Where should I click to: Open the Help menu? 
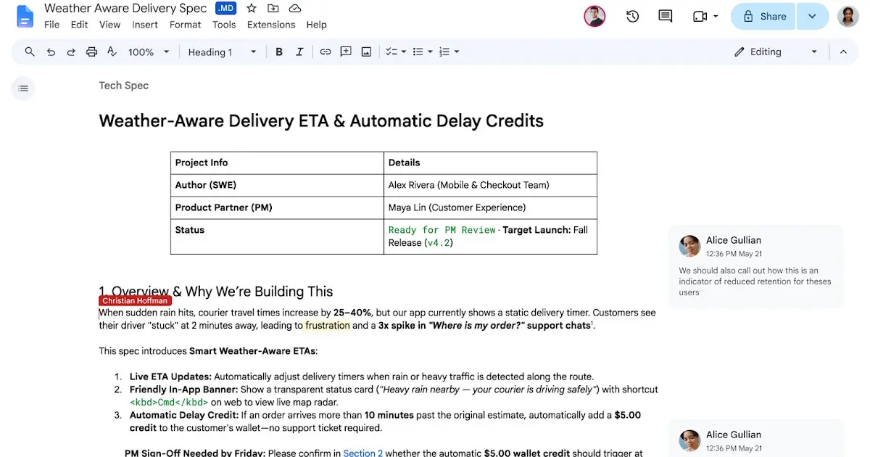[x=316, y=24]
